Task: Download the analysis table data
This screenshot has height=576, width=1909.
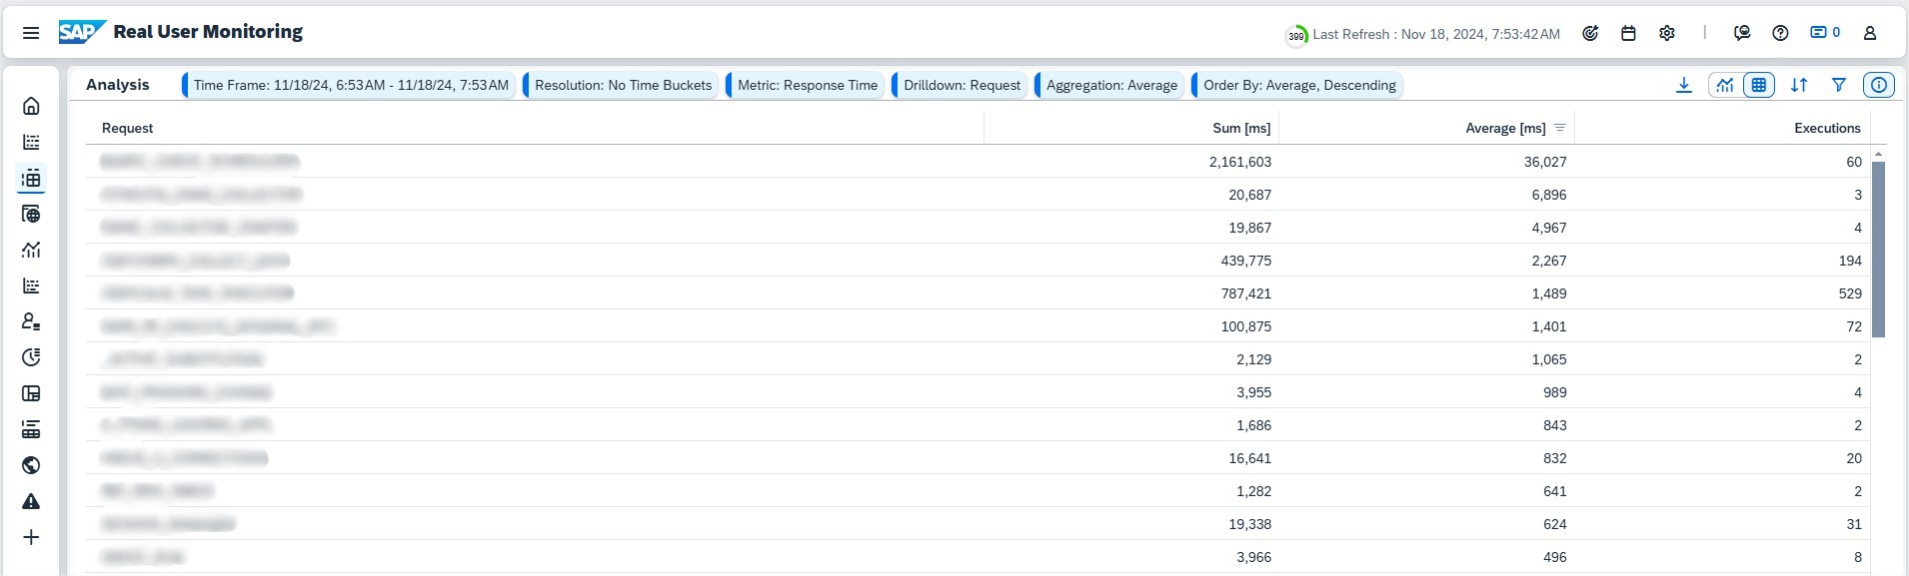Action: 1684,85
